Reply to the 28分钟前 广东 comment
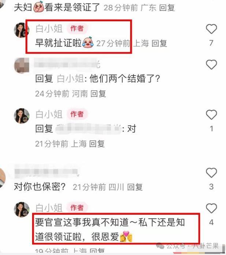Screen dimensions: 226x255 pyautogui.click(x=167, y=8)
